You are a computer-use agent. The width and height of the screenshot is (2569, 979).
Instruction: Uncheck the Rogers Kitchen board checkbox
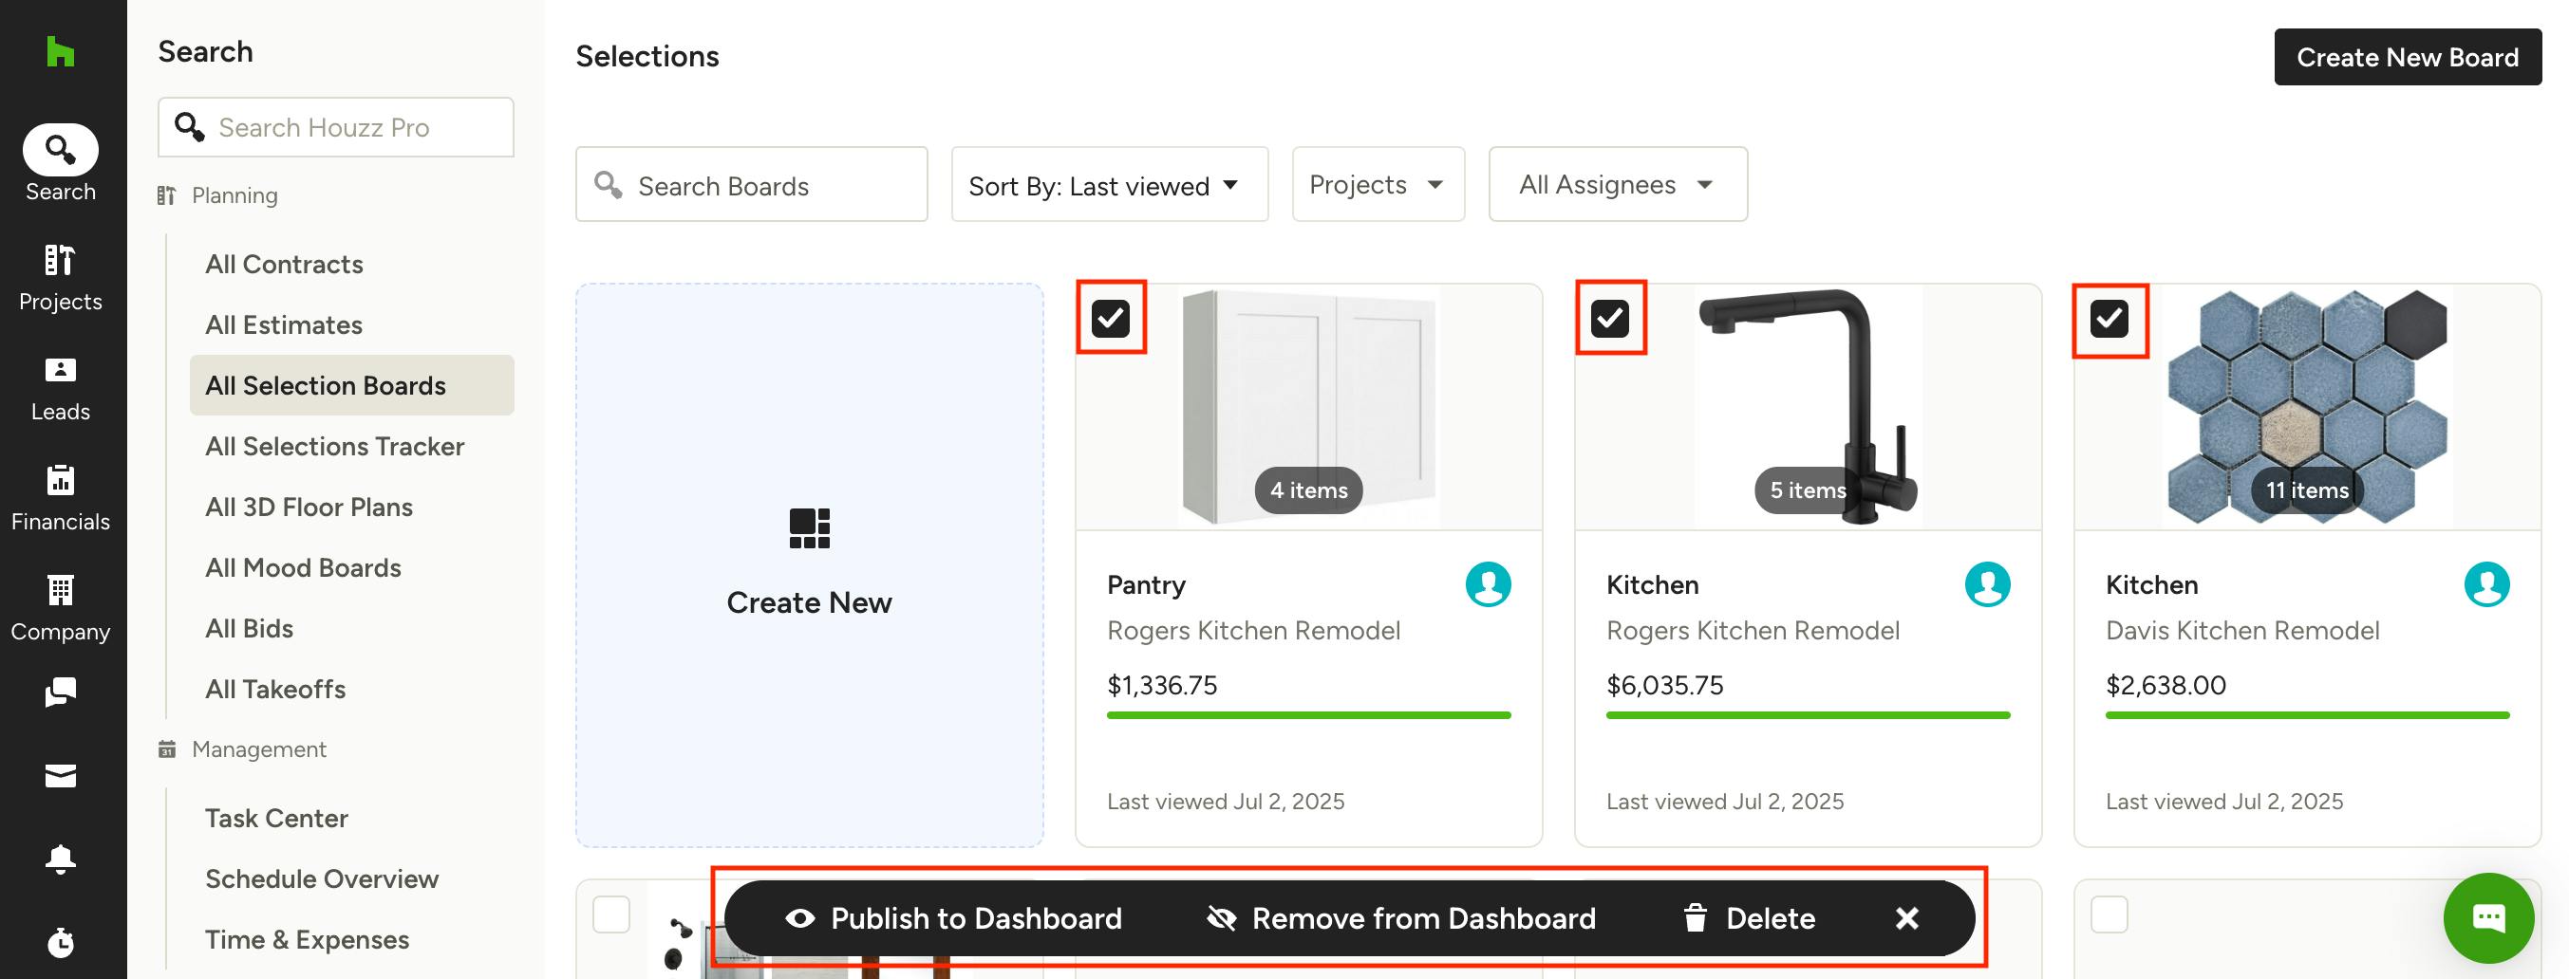(x=1609, y=319)
